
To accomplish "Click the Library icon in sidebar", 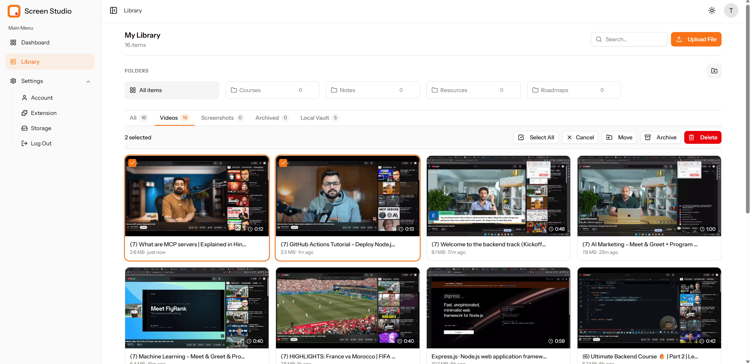I will [13, 62].
